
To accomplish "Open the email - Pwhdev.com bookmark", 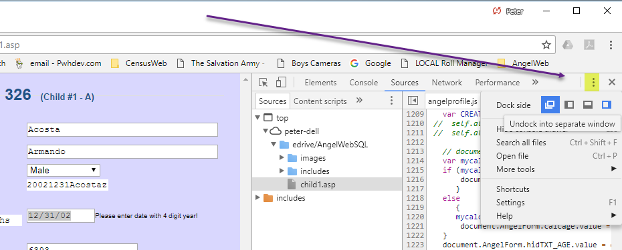I will point(58,63).
